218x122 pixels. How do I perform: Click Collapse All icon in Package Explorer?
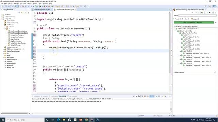pyautogui.click(x=19, y=13)
